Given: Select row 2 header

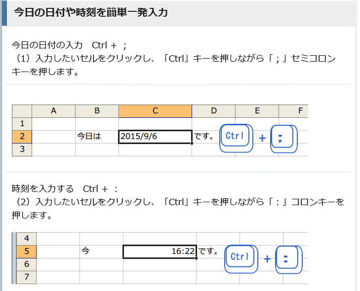Looking at the screenshot, I should point(22,137).
